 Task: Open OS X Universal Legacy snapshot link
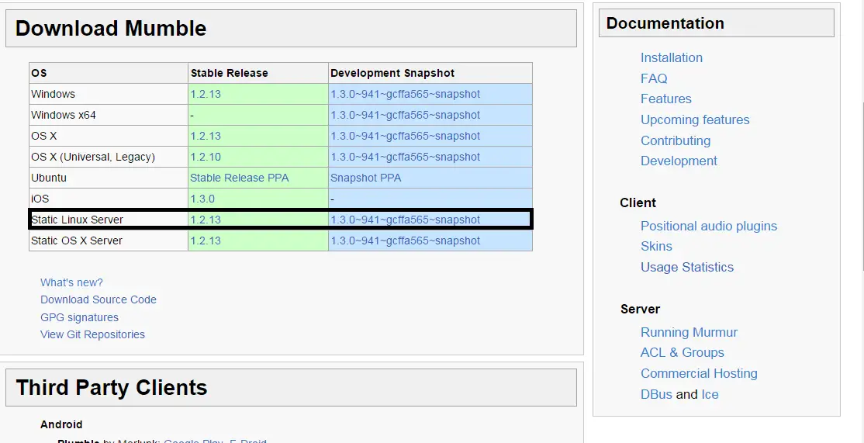405,157
